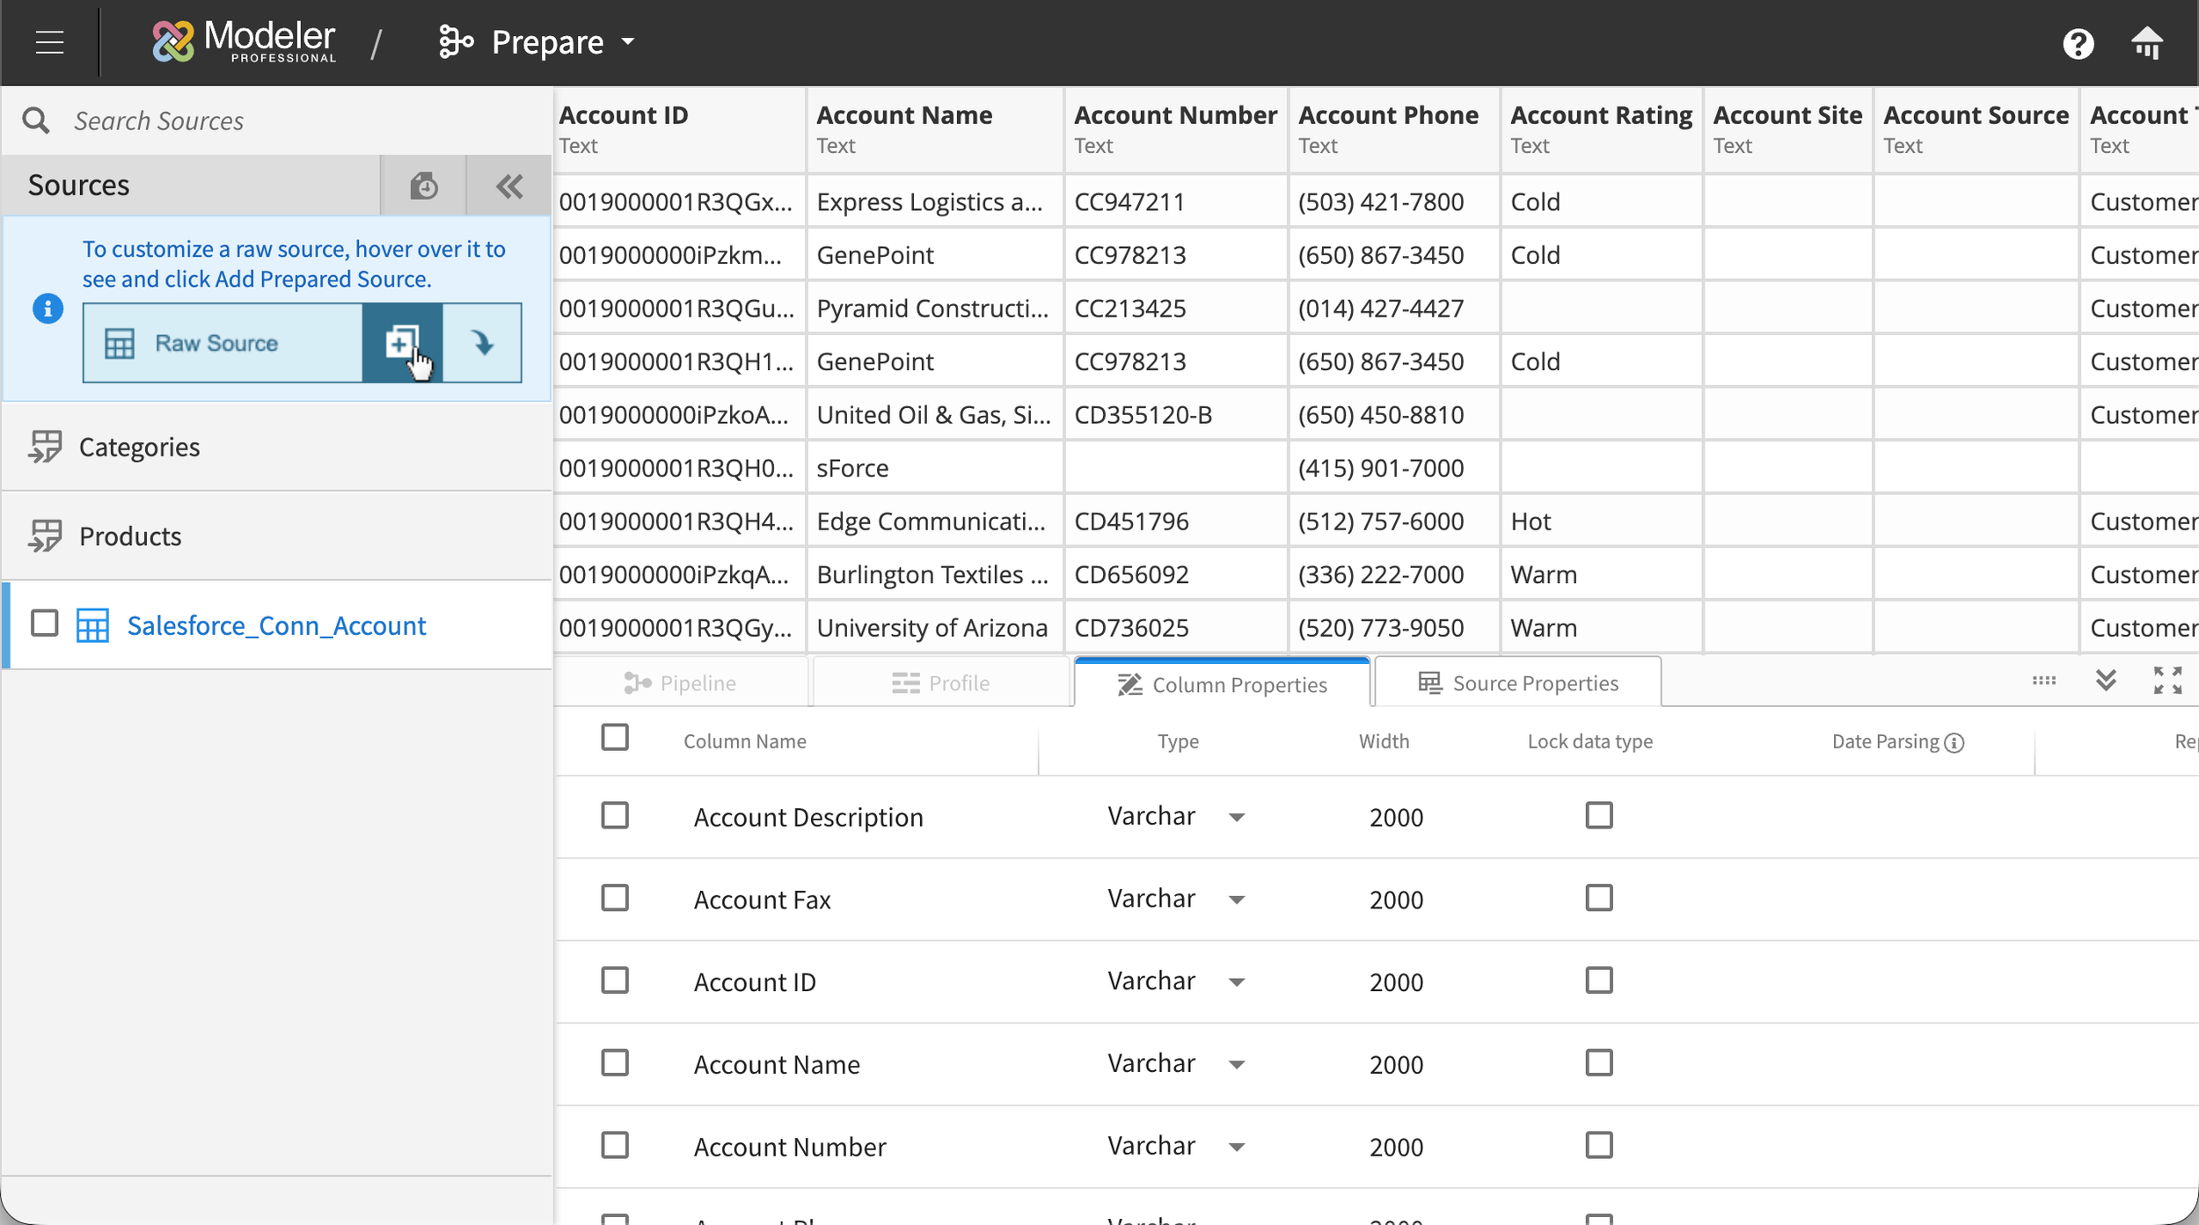
Task: Maximize the bottom properties panel
Action: [2167, 680]
